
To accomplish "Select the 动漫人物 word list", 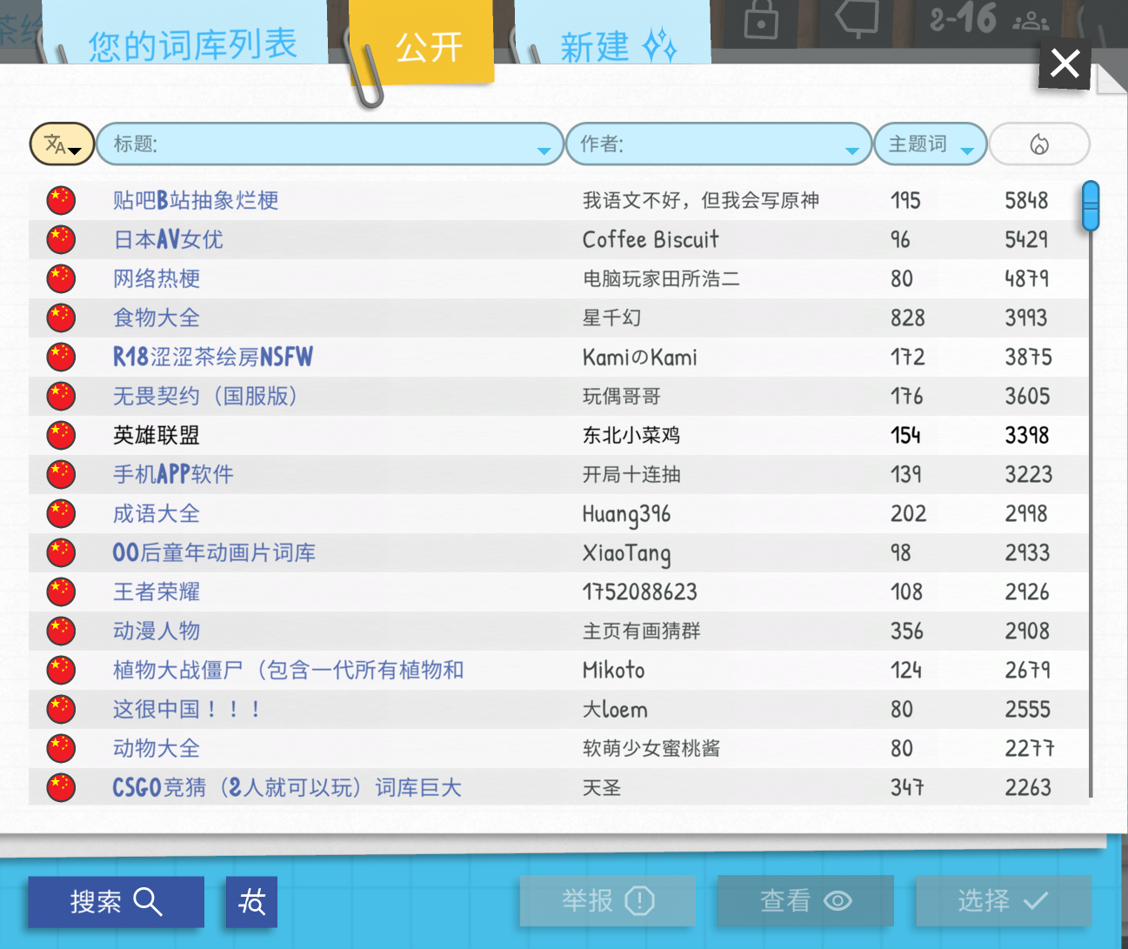I will tap(559, 631).
